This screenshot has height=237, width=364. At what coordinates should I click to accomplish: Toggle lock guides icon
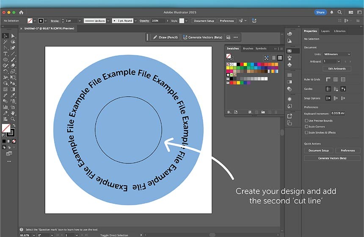coord(336,89)
